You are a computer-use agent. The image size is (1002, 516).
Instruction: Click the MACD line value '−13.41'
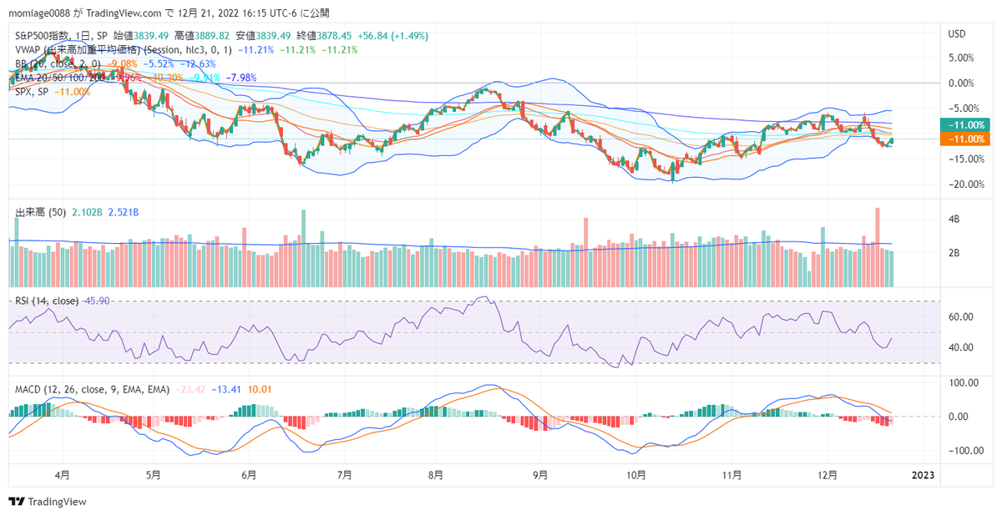pos(227,389)
